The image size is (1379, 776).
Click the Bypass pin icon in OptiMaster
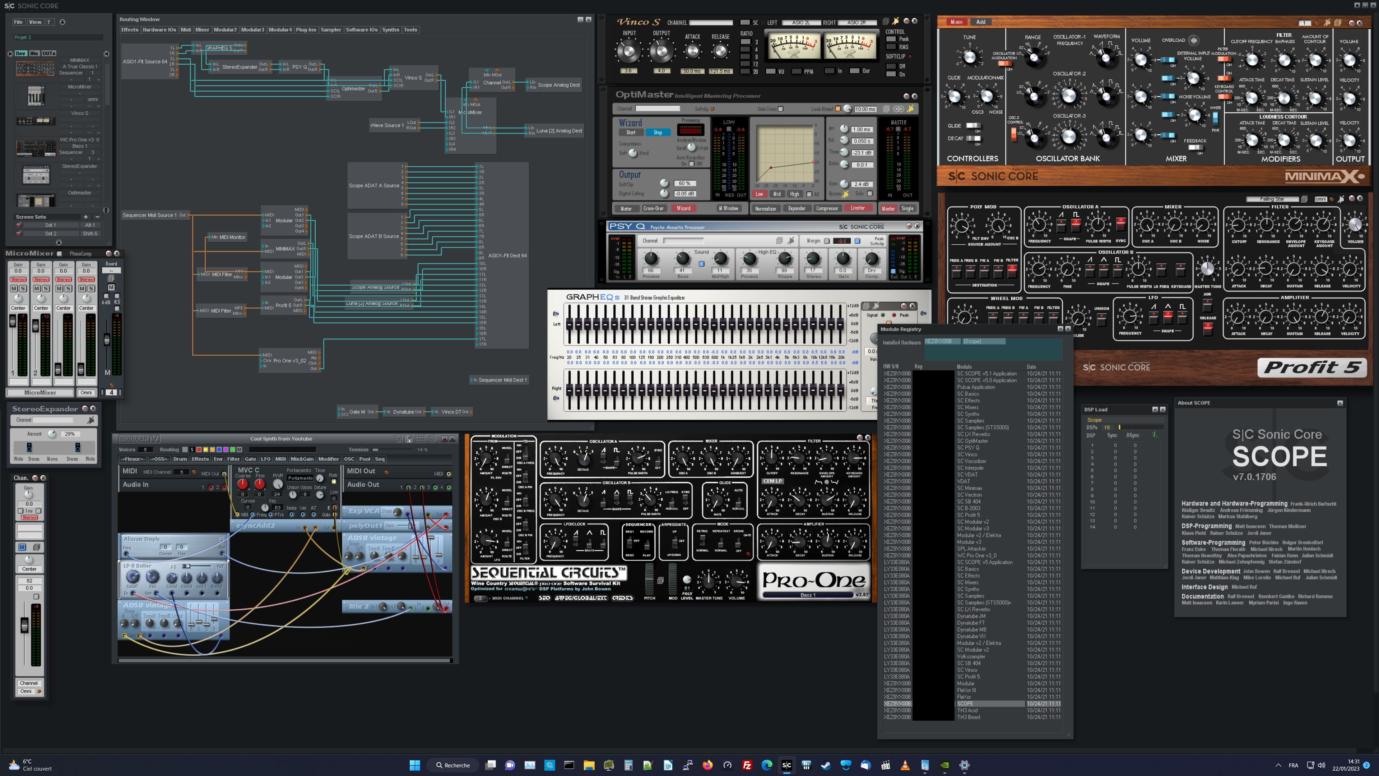pos(845,194)
